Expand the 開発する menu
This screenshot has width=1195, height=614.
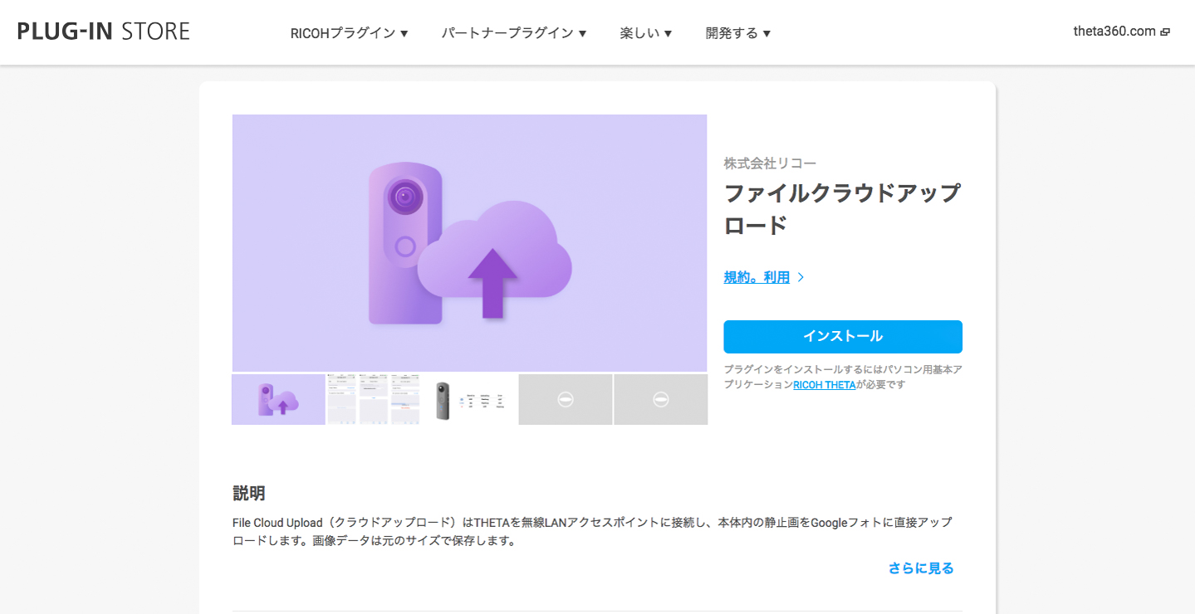coord(738,33)
